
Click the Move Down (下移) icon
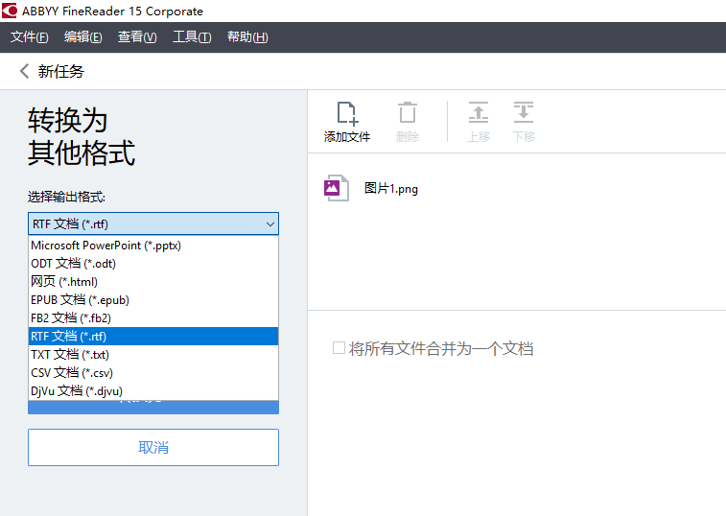point(524,112)
